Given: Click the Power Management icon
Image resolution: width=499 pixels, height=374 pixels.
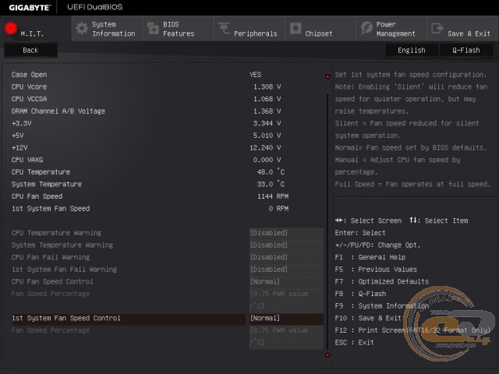Looking at the screenshot, I should point(366,28).
